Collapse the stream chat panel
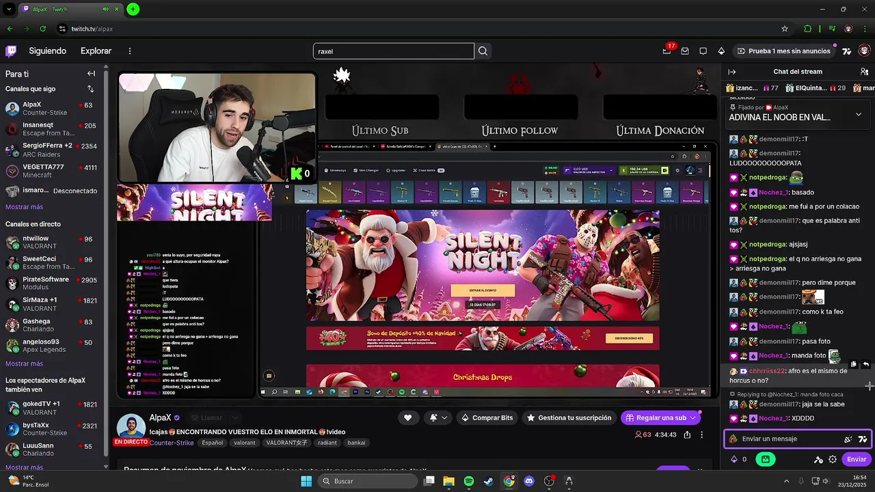This screenshot has width=875, height=492. (731, 72)
